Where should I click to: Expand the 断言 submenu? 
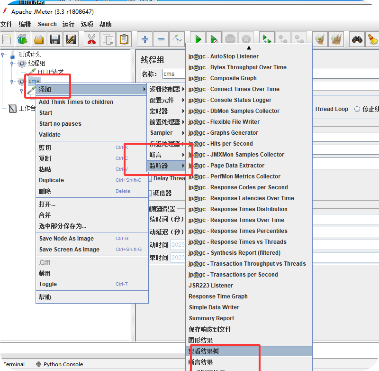tap(166, 155)
